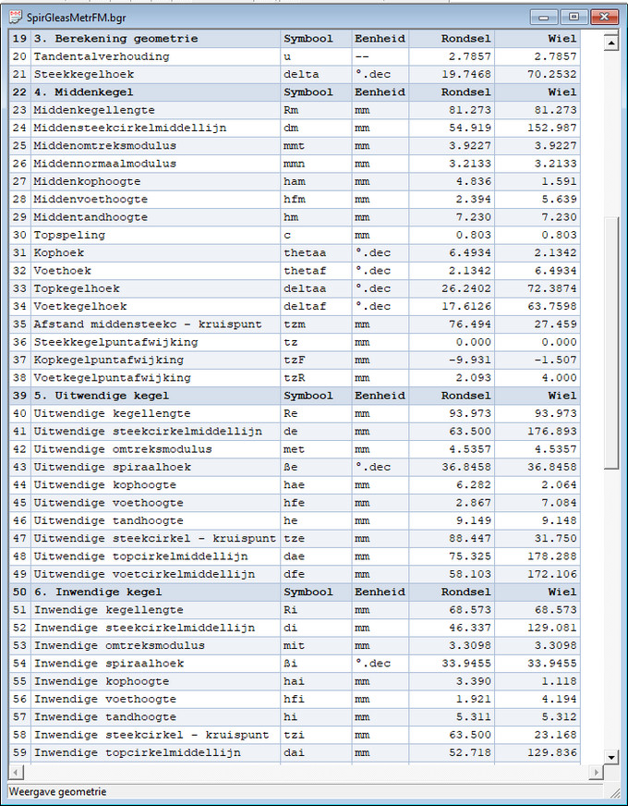628x806 pixels.
Task: Select 'Afstand middensteekc - kruispunt' row label
Action: point(148,324)
